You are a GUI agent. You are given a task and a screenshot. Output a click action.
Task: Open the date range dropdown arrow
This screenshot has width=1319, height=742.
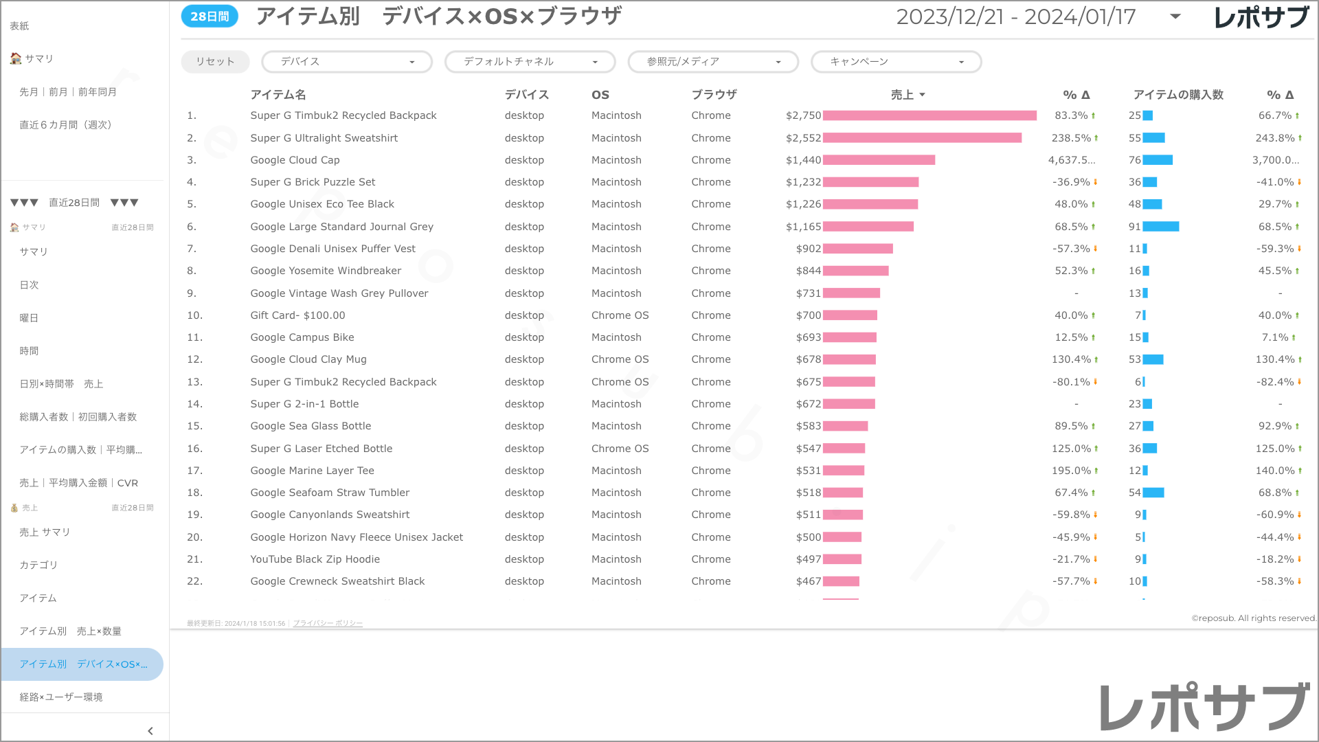(x=1175, y=16)
